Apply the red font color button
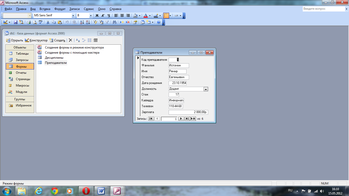 pos(146,16)
